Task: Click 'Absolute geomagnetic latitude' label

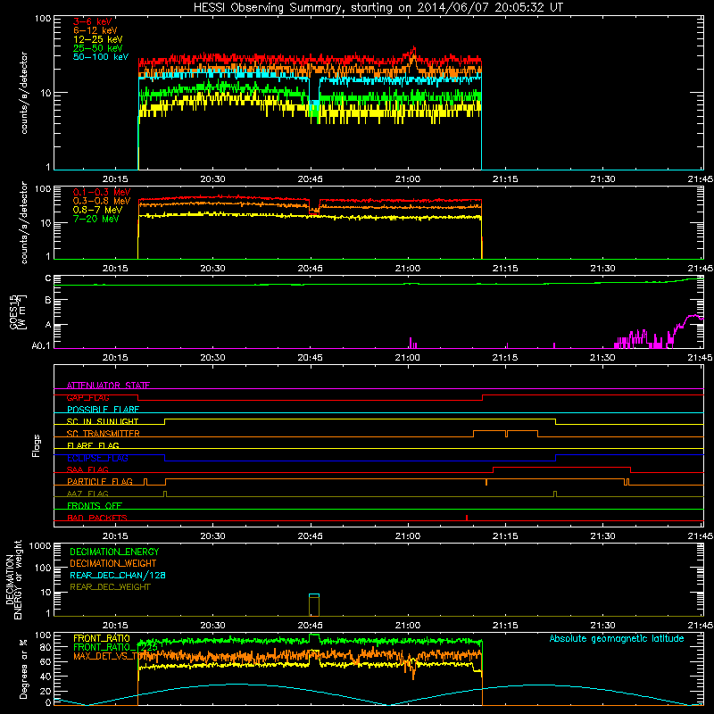Action: point(617,639)
